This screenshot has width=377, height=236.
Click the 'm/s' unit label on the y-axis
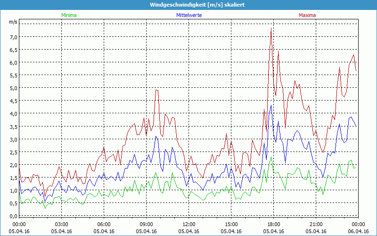pyautogui.click(x=13, y=22)
